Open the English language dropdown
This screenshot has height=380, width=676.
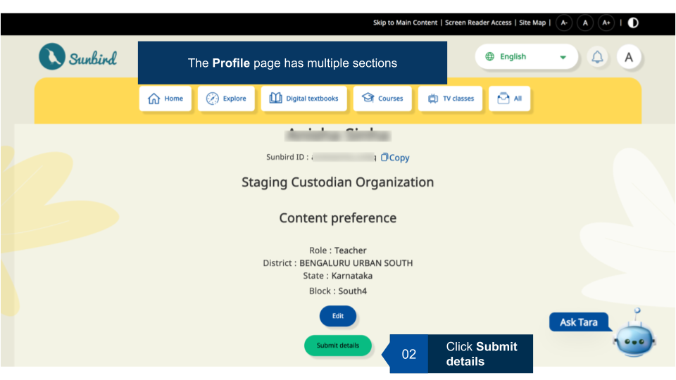[526, 57]
